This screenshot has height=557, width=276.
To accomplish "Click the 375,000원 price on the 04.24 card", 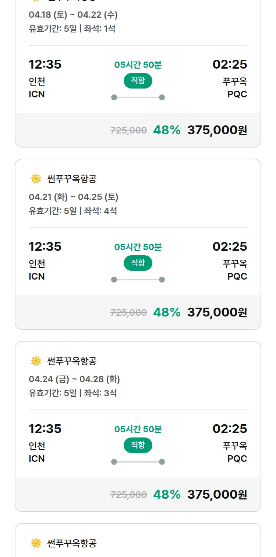I will tap(217, 495).
